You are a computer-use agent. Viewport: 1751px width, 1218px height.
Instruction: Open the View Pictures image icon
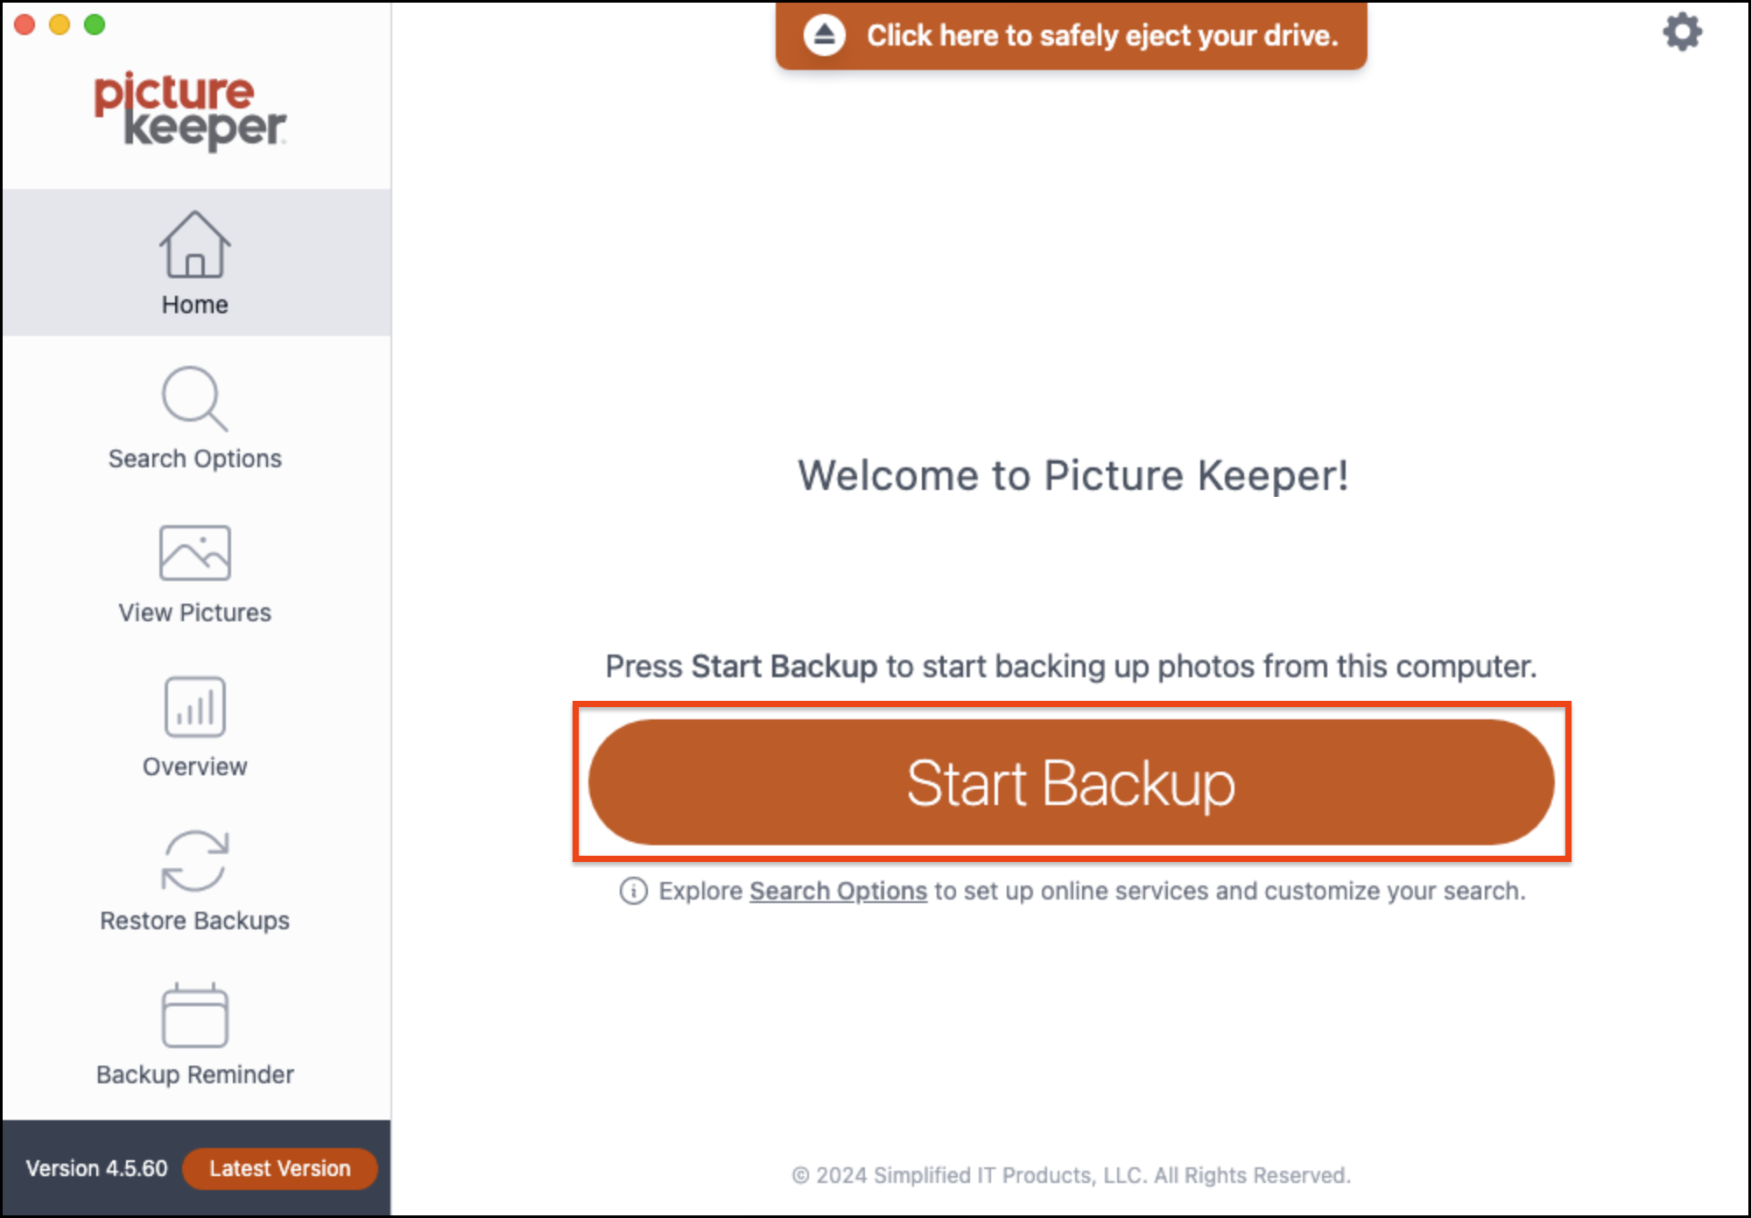[194, 552]
